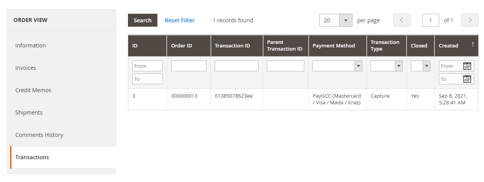Open the Invoices tab in sidebar

[26, 68]
